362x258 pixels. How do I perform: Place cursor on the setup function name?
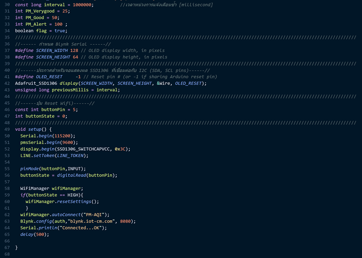coord(36,129)
